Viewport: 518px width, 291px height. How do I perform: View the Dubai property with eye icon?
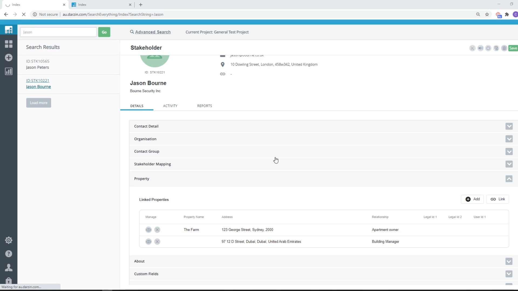pos(148,242)
